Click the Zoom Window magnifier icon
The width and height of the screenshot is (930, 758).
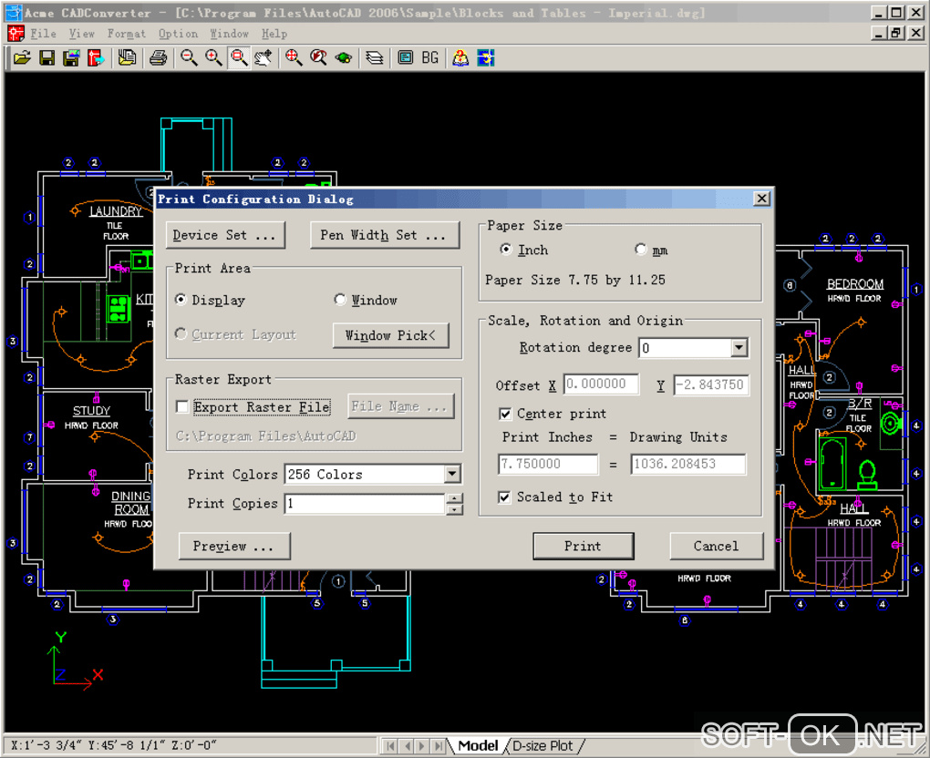click(238, 58)
